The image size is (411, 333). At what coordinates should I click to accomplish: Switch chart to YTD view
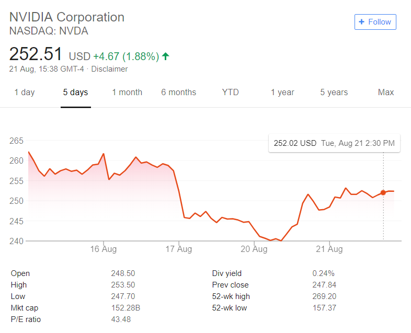pyautogui.click(x=231, y=92)
